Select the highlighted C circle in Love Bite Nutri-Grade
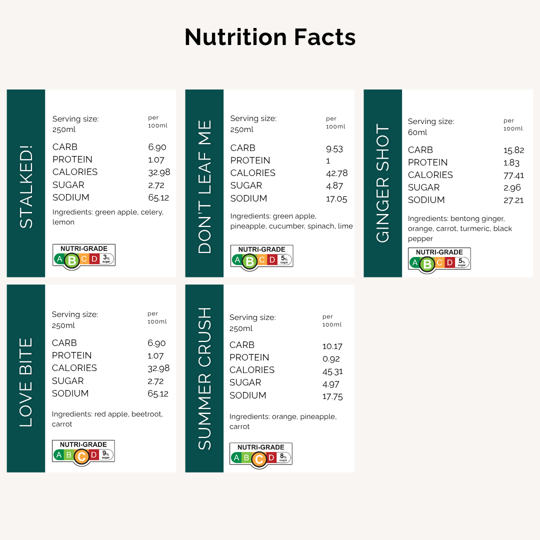 (81, 456)
